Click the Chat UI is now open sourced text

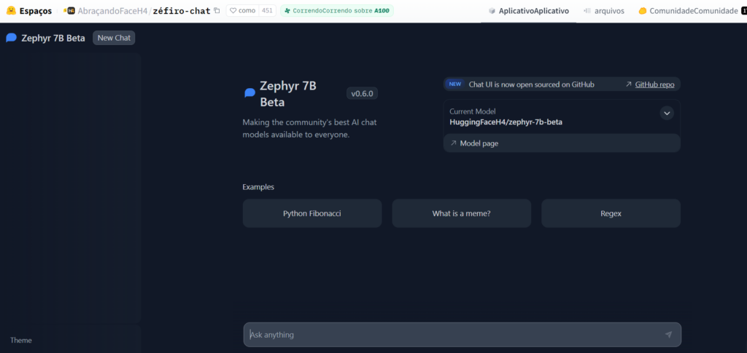pos(532,84)
